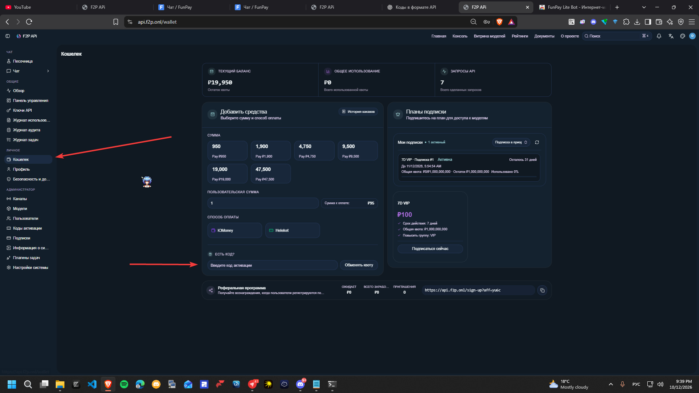
Task: Open the Подписка в приоритете dropdown
Action: (511, 142)
